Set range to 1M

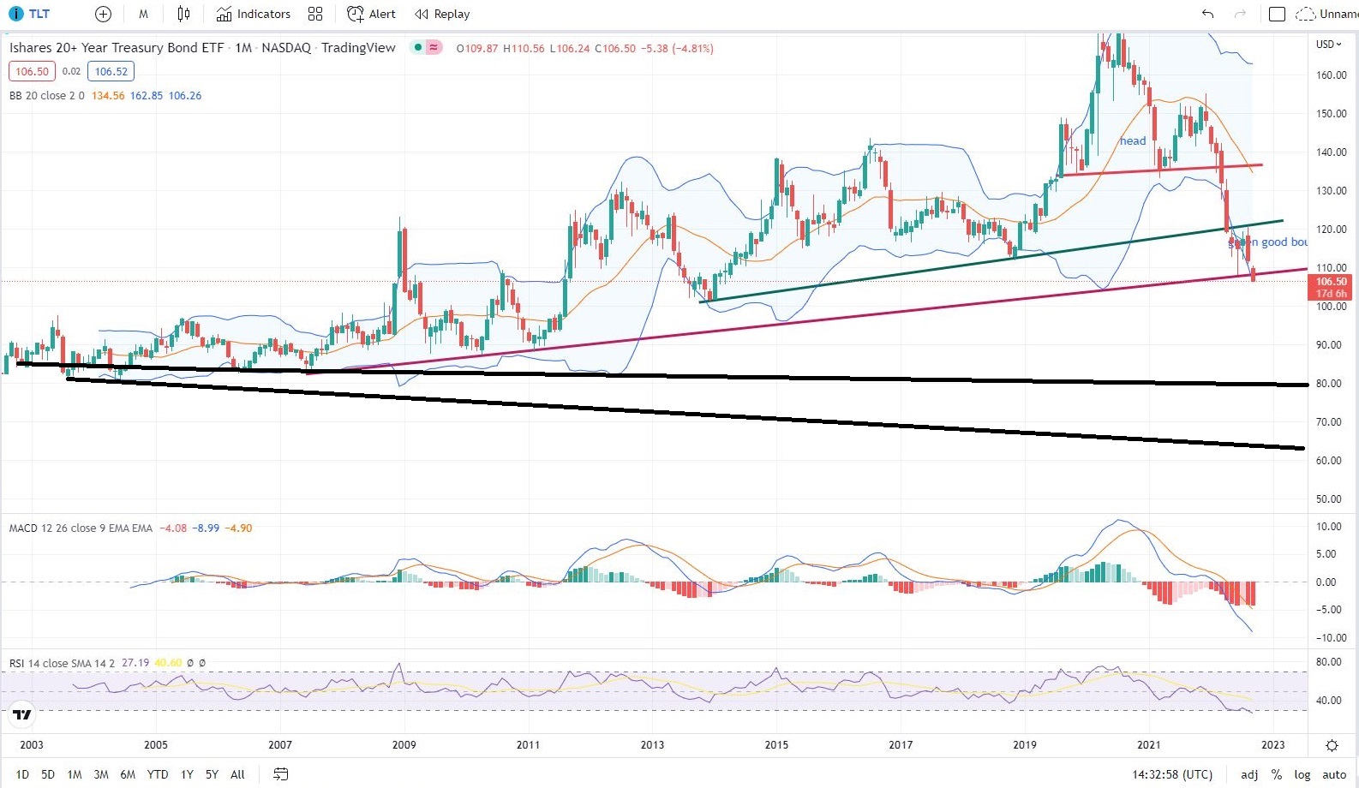coord(75,774)
